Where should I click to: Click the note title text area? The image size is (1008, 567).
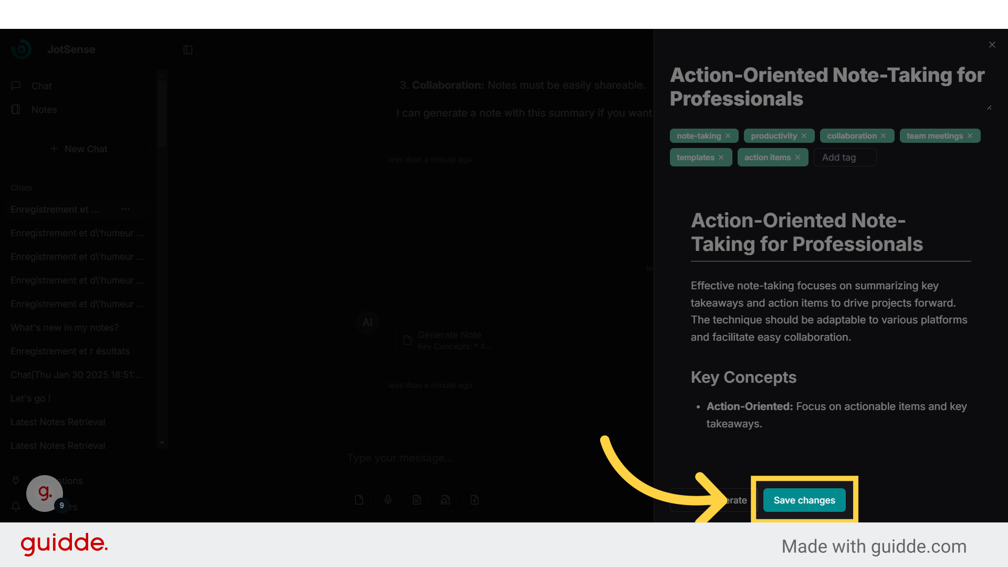[831, 87]
